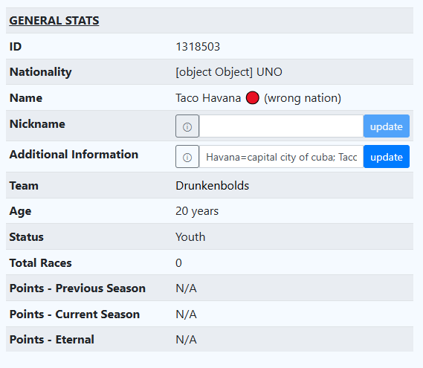Click the Nickname info icon
This screenshot has height=368, width=423.
tap(187, 126)
